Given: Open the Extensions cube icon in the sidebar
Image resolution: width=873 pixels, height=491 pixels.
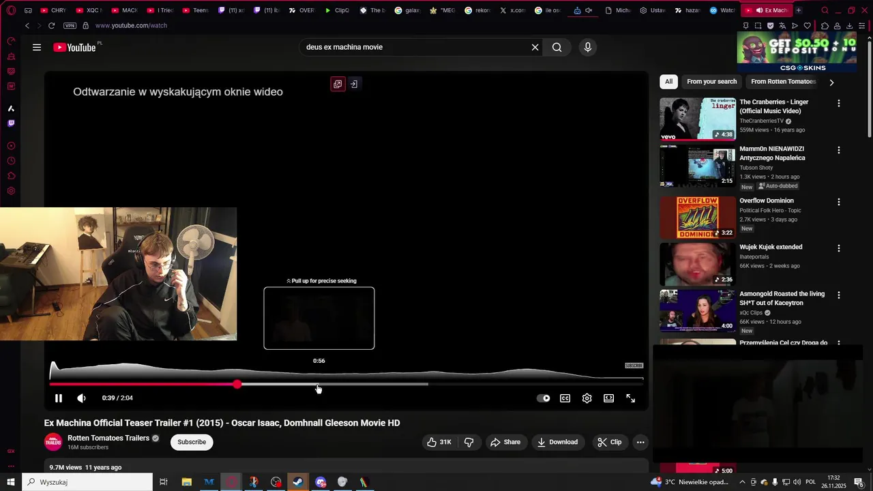Looking at the screenshot, I should [11, 176].
